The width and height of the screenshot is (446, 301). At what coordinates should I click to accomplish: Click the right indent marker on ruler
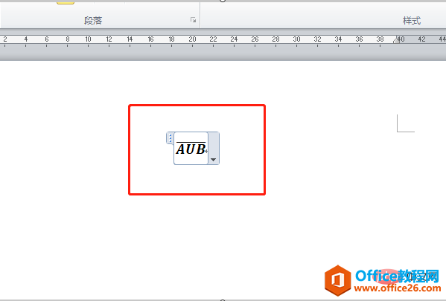[x=397, y=40]
